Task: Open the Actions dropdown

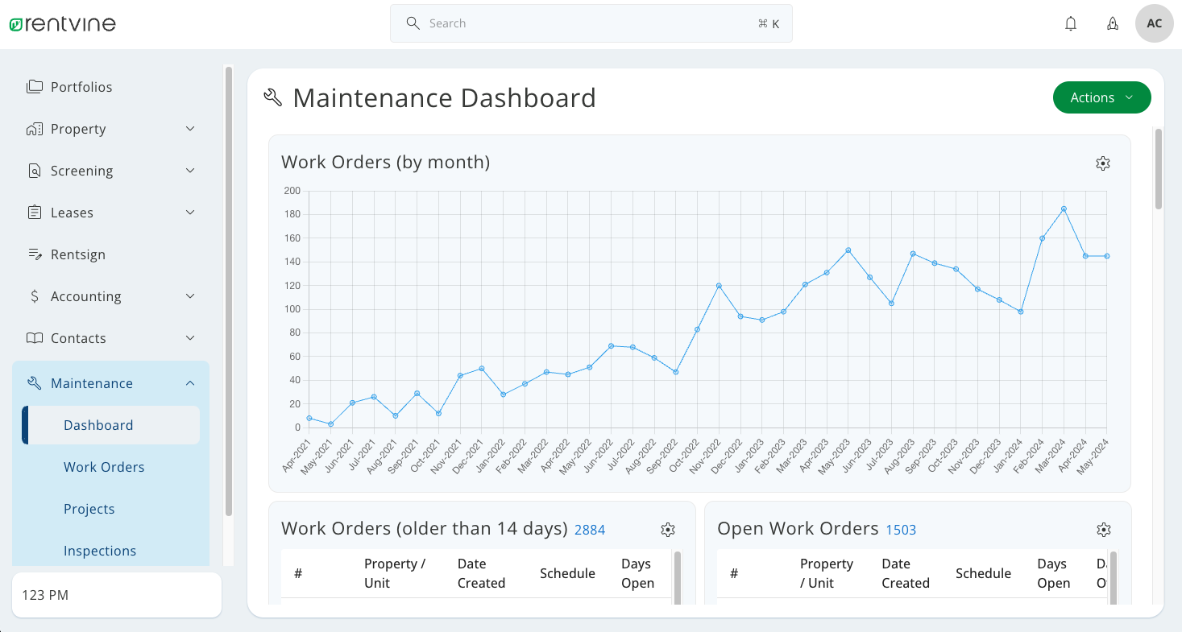Action: [x=1101, y=97]
